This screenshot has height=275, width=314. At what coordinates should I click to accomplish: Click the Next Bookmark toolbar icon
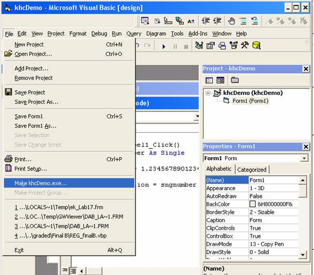click(x=280, y=21)
